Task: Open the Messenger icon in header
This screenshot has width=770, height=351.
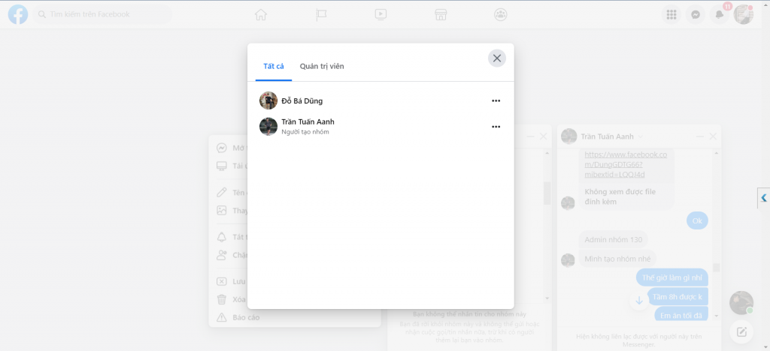Action: pos(696,14)
